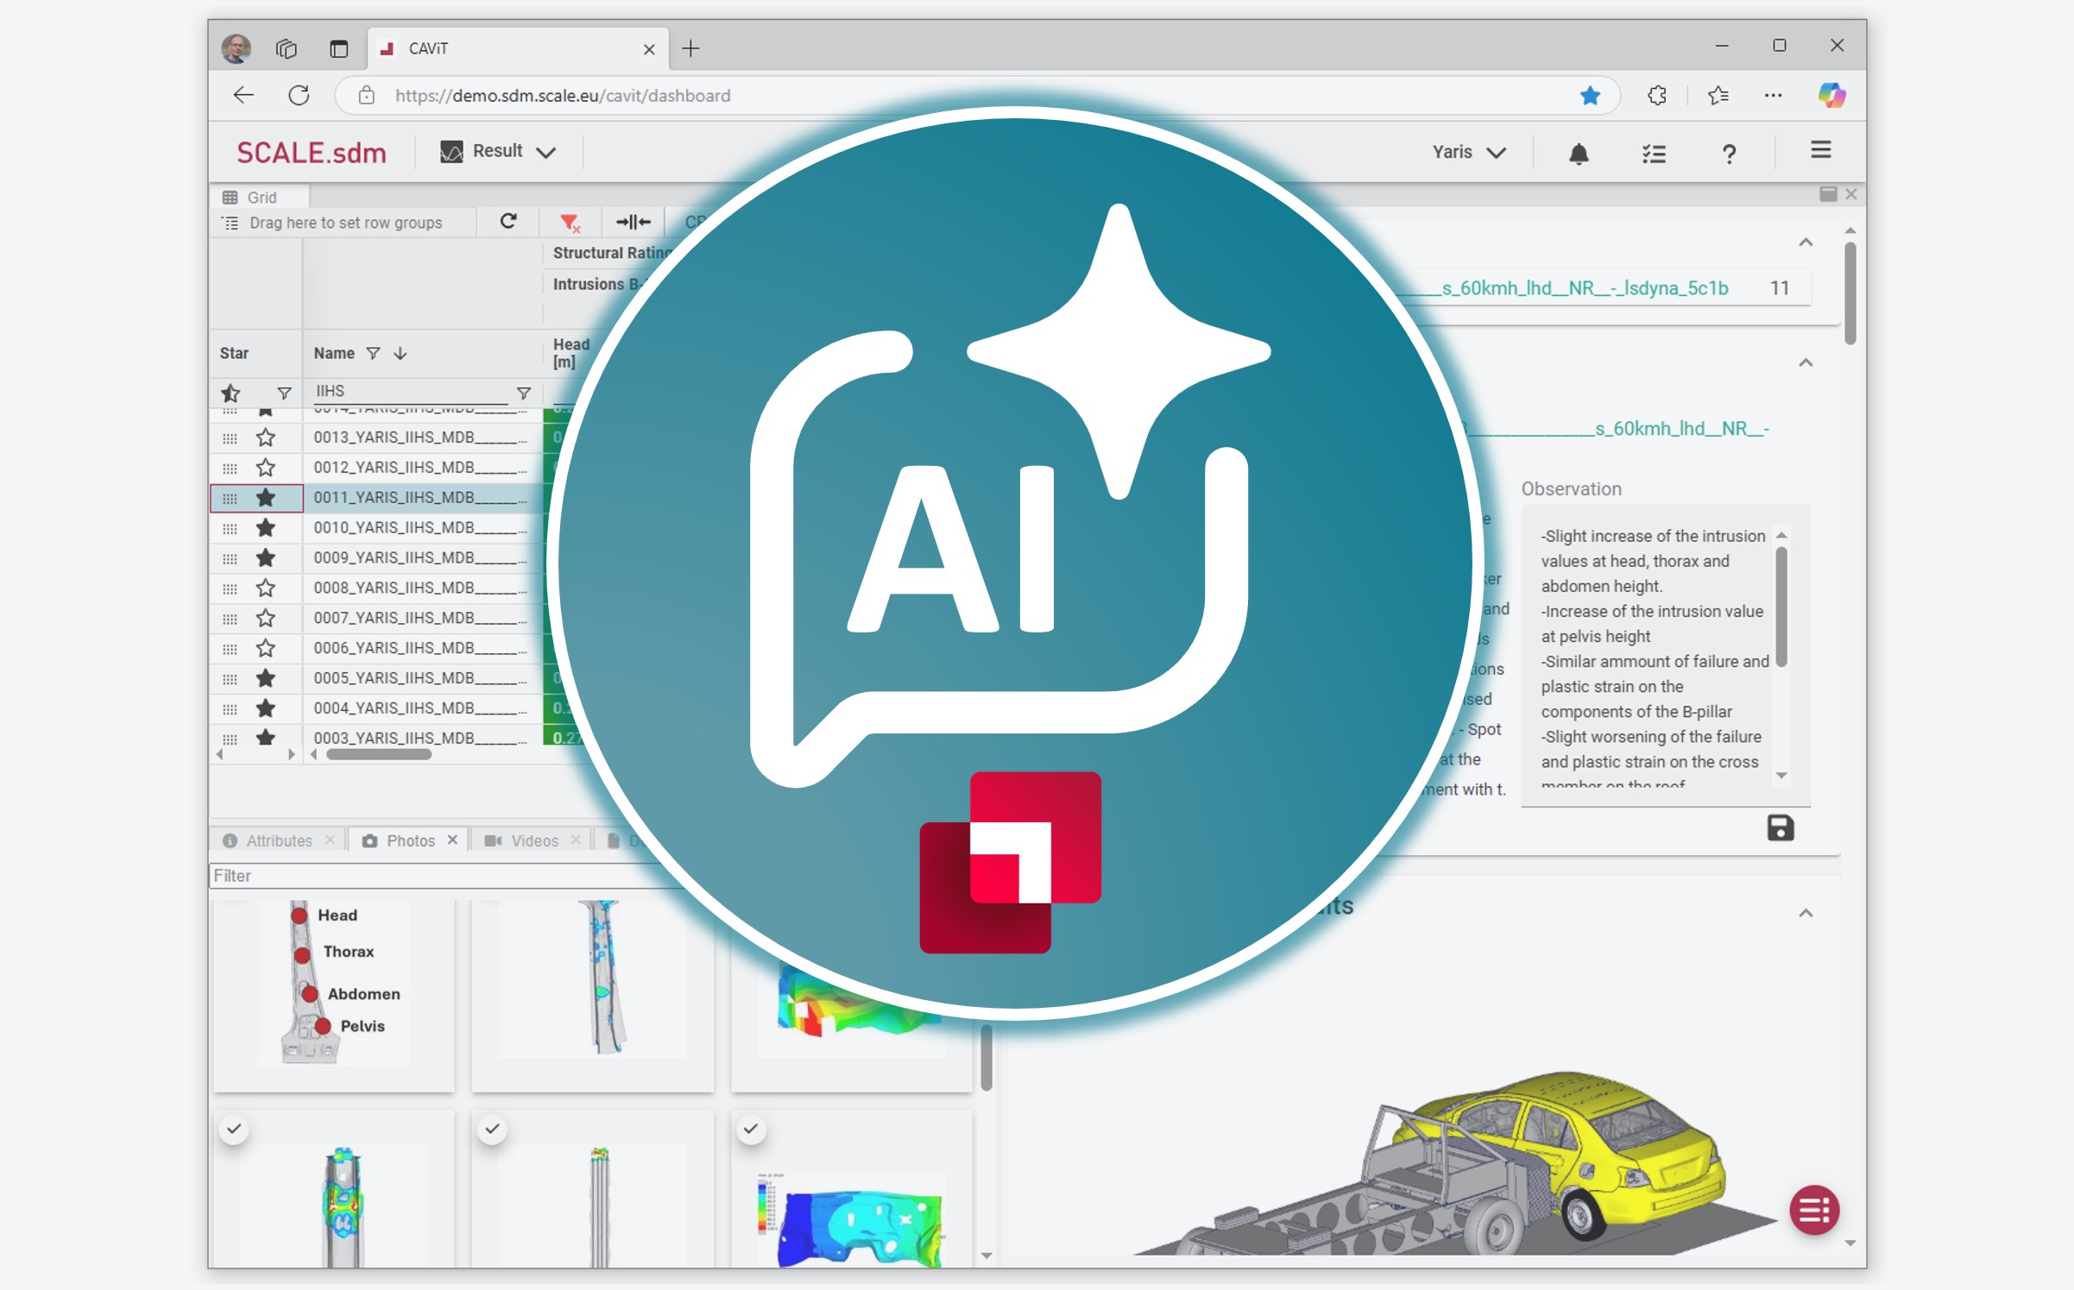Viewport: 2074px width, 1290px height.
Task: Unstar the 0005_YARIS_IIHS_MDB row
Action: point(265,678)
